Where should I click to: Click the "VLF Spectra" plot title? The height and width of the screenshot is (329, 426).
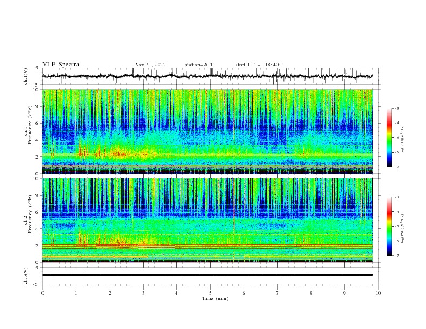tap(61, 65)
